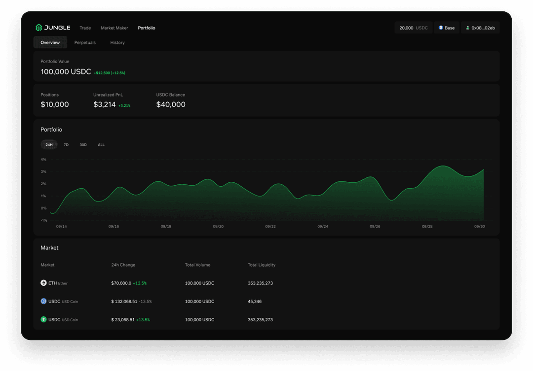
Task: Switch chart range to 7D
Action: point(66,145)
